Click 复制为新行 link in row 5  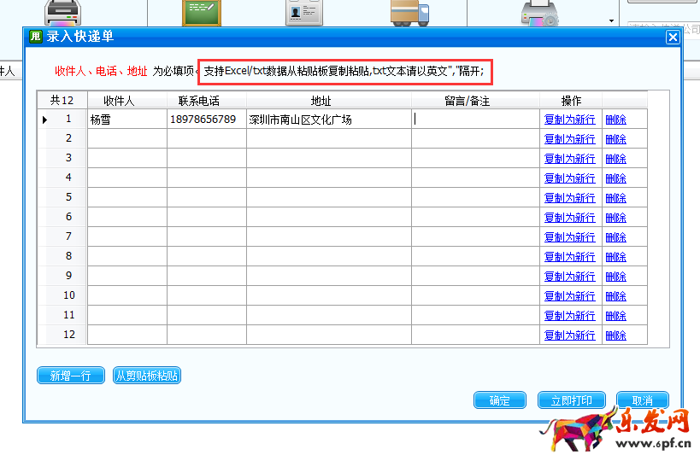click(569, 198)
